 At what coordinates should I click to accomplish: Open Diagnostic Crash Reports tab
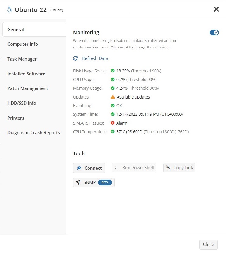(34, 133)
